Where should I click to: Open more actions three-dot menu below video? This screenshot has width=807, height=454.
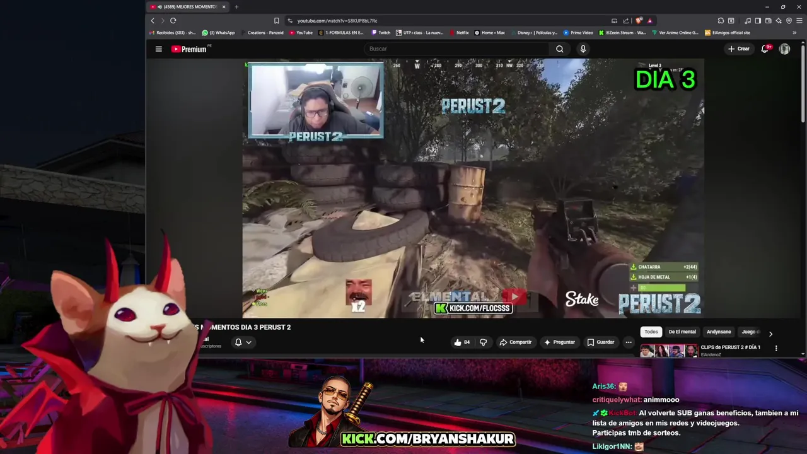(629, 342)
